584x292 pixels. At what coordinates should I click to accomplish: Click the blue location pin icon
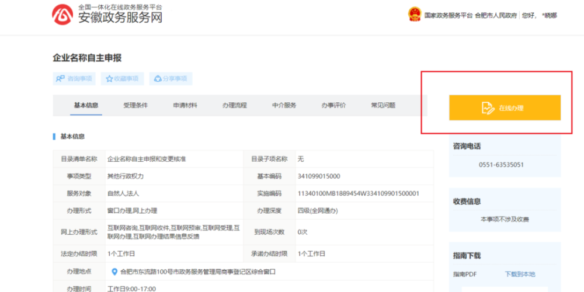pos(114,272)
